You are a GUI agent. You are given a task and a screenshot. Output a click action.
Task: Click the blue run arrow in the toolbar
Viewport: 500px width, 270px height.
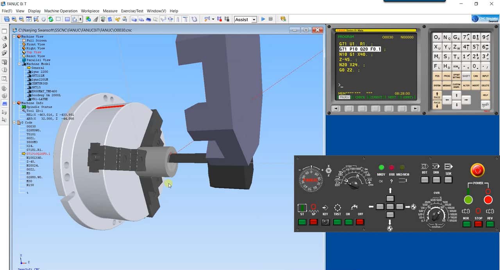click(263, 19)
